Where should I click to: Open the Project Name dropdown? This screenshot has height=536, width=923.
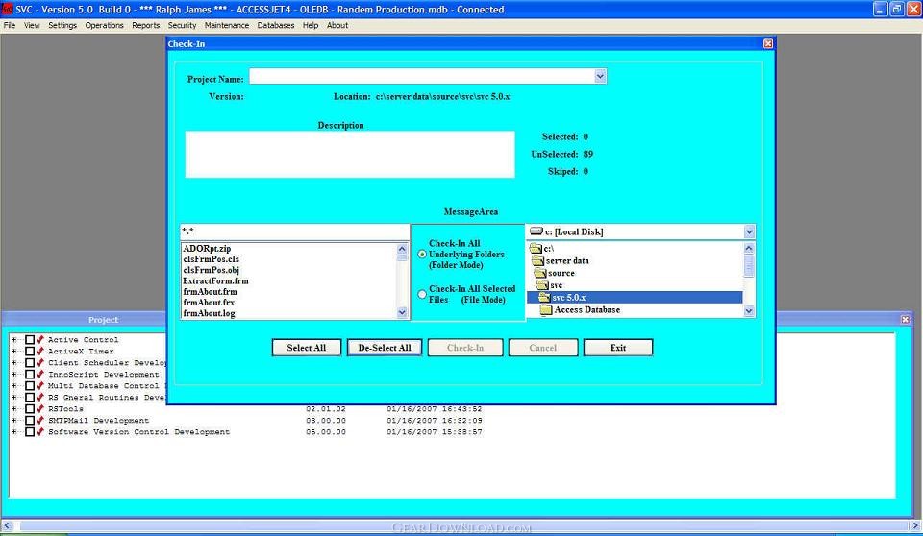click(x=600, y=76)
